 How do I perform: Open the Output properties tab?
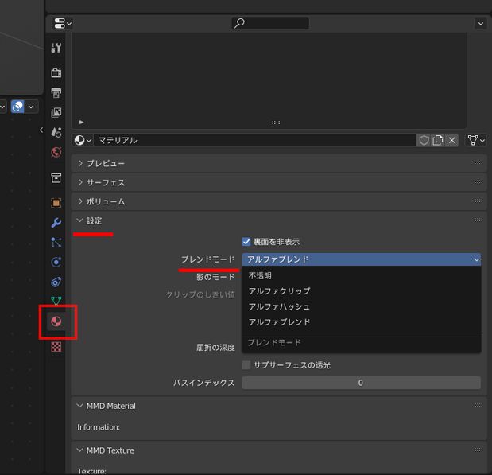(x=56, y=93)
